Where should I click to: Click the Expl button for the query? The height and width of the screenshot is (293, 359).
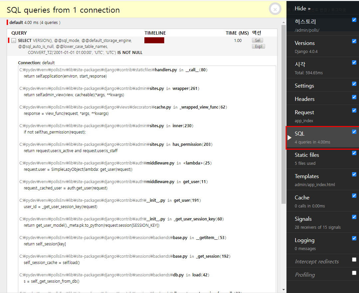pyautogui.click(x=258, y=46)
